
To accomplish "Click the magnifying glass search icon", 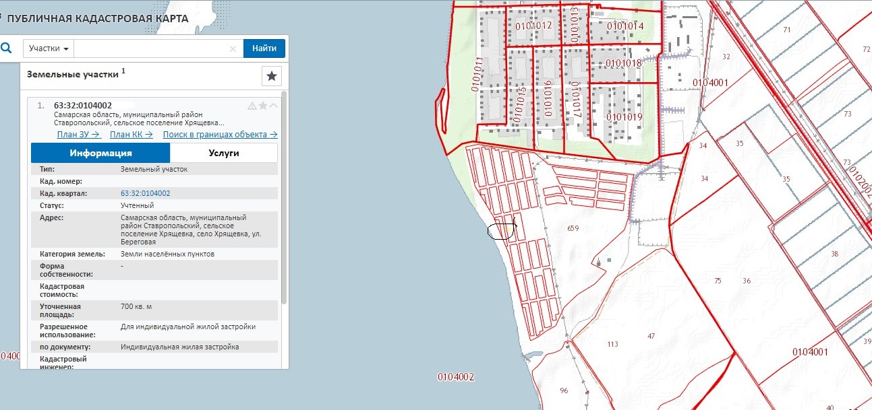I will pos(7,48).
